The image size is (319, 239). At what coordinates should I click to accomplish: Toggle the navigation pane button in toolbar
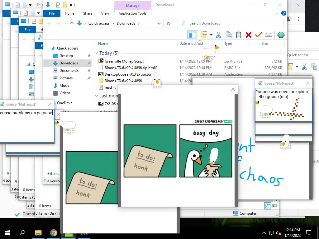(192, 35)
